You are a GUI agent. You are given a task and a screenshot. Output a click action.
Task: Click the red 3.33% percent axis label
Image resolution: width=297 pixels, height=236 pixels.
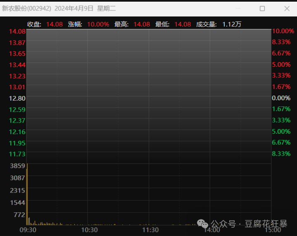click(281, 76)
